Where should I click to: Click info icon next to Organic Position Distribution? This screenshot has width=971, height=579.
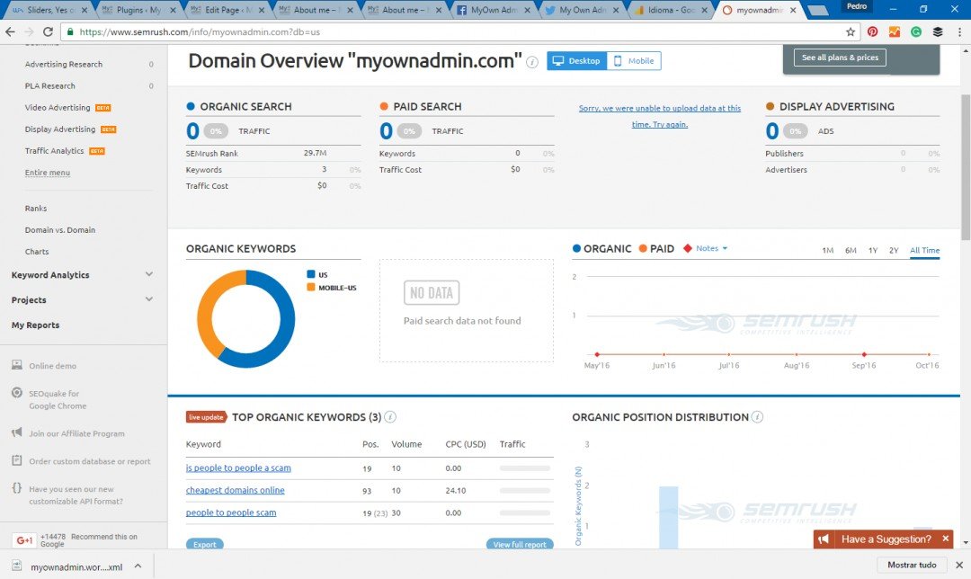click(757, 417)
